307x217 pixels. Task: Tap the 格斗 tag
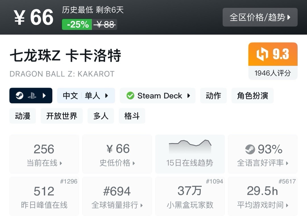(132, 116)
